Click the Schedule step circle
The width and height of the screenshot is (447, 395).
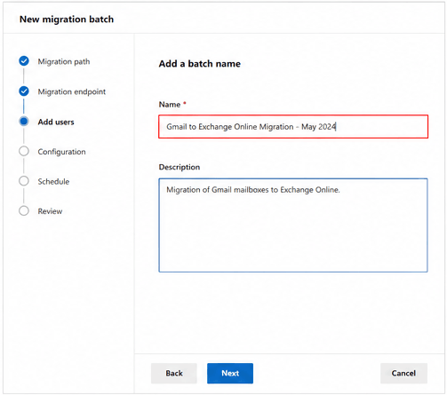tap(24, 181)
